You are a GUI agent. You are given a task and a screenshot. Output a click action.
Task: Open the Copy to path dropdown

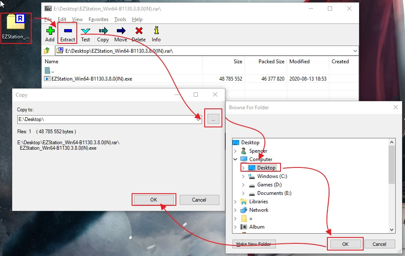pos(198,119)
